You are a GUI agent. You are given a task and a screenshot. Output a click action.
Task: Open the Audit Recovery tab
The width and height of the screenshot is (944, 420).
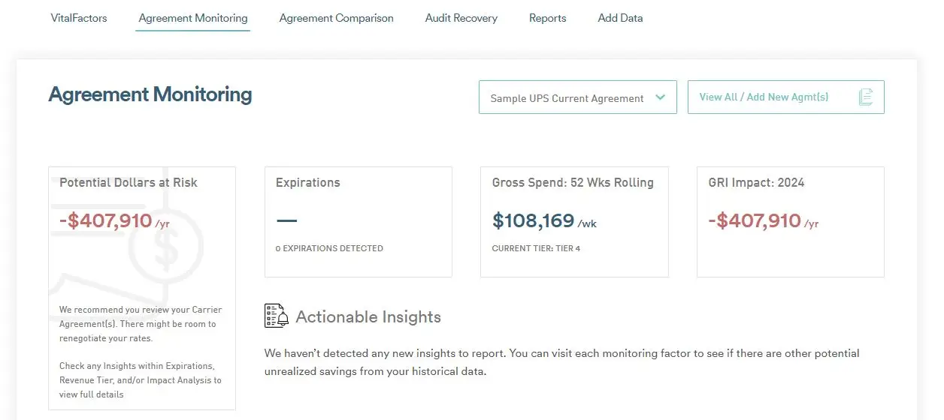point(461,18)
